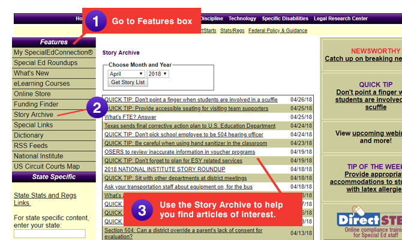The width and height of the screenshot is (402, 240).
Task: Select the Technology nav item
Action: point(242,19)
